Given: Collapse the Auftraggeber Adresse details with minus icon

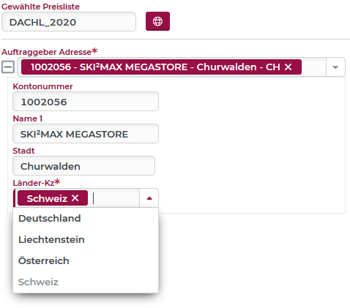Looking at the screenshot, I should [8, 67].
